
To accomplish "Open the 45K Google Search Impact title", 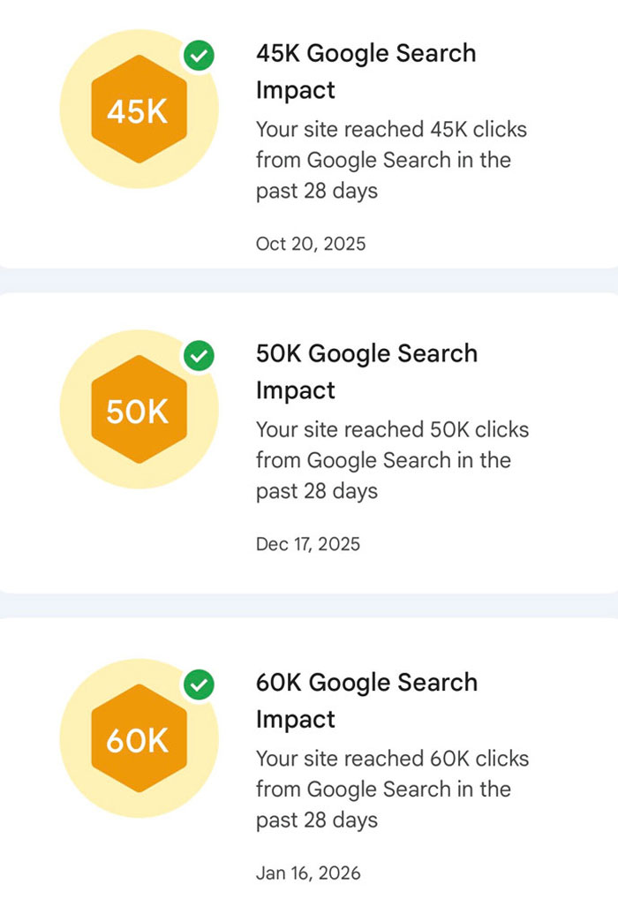I will point(366,72).
